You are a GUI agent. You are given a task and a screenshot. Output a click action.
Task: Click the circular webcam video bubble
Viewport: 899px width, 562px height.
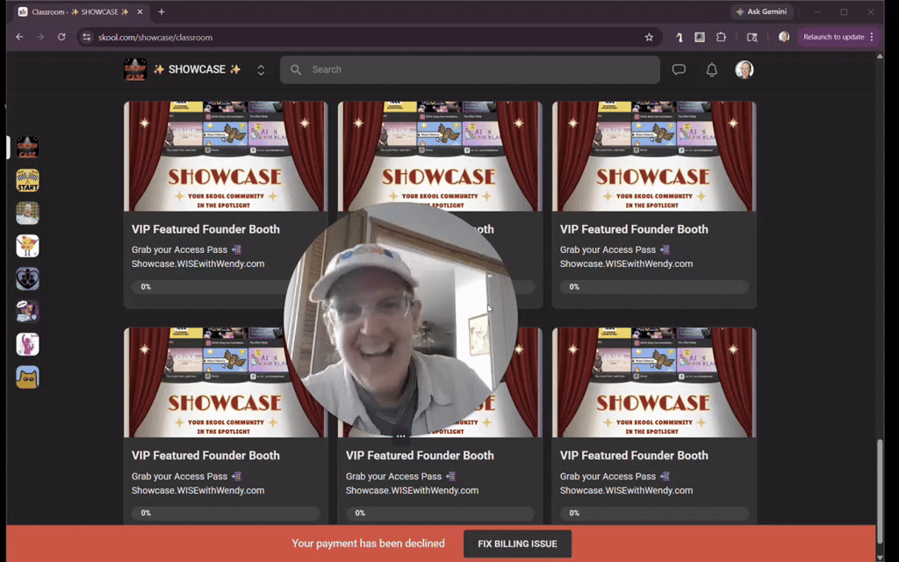point(400,320)
